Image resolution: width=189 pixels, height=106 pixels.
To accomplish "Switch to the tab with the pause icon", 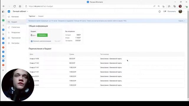I will click(3, 34).
